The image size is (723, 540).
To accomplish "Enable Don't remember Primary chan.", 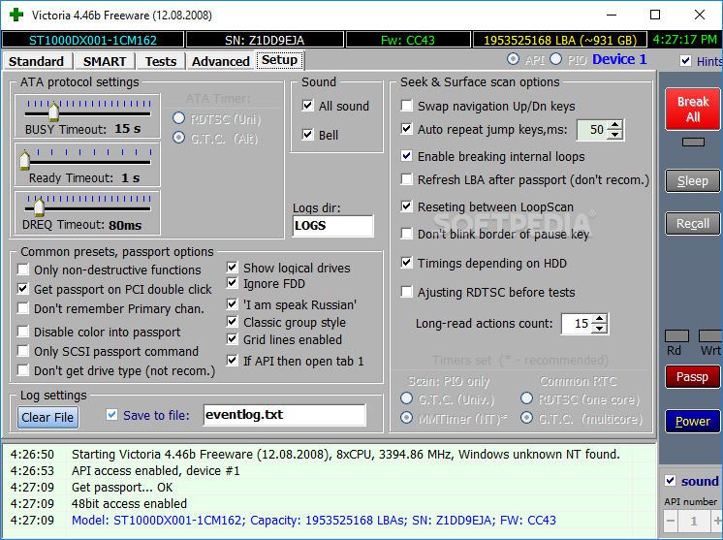I will coord(22,308).
